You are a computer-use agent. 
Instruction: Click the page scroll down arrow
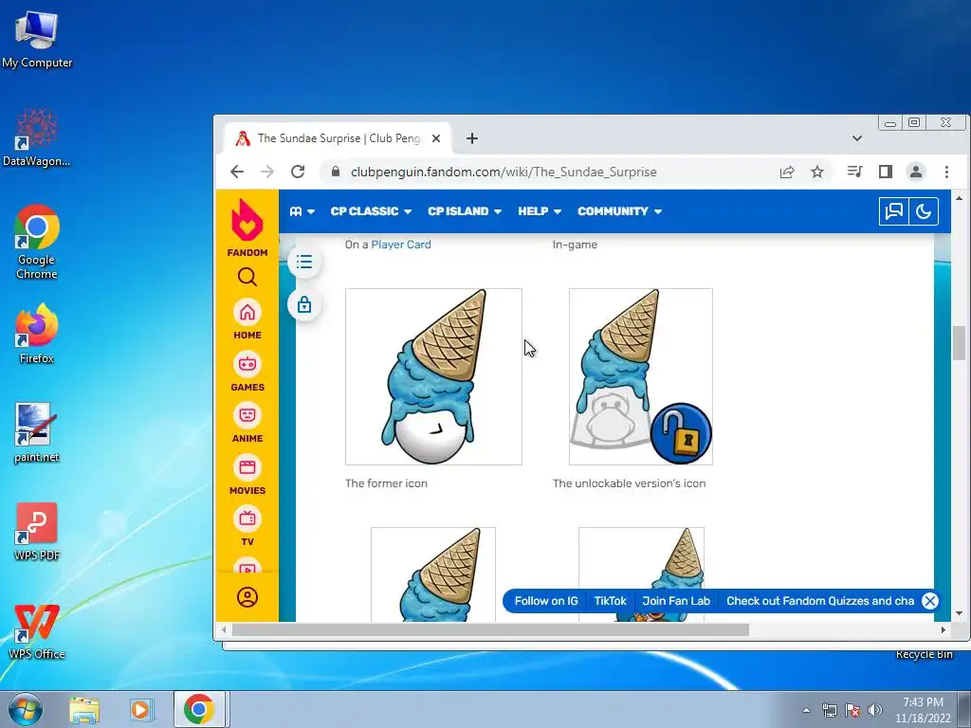pyautogui.click(x=960, y=614)
